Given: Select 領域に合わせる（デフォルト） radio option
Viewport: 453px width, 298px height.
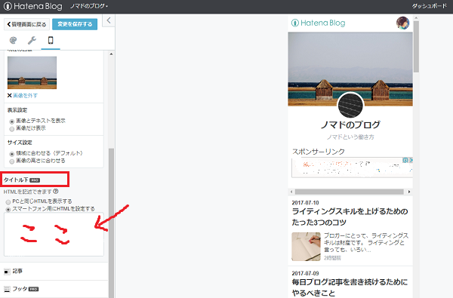Looking at the screenshot, I should pos(12,154).
